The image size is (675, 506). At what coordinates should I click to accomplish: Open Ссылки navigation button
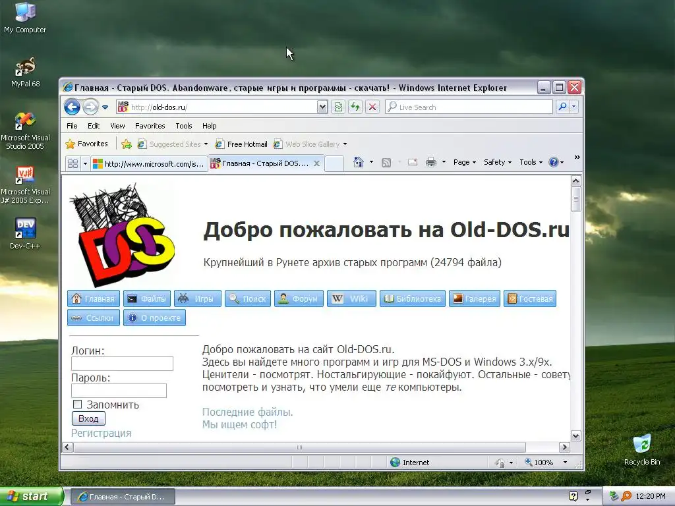point(94,318)
